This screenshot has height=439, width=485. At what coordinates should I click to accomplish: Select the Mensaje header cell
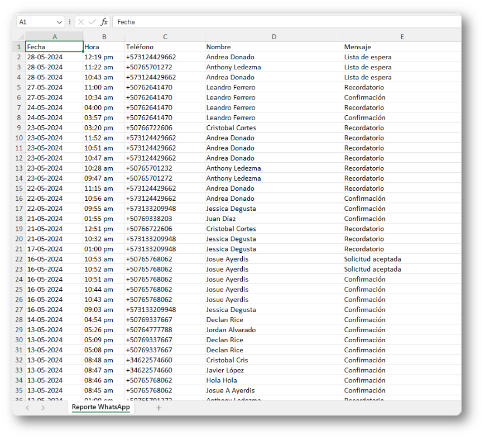tap(402, 47)
